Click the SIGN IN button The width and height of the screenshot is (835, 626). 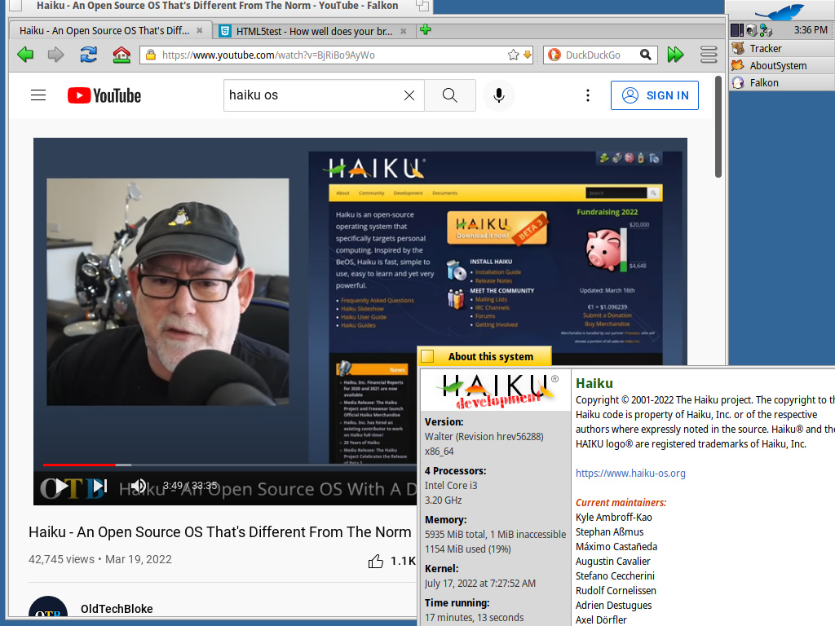(655, 95)
